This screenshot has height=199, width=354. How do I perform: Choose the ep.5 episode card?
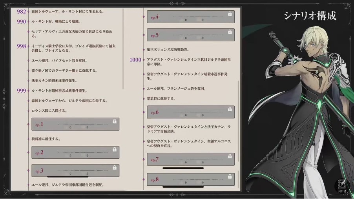191,35
